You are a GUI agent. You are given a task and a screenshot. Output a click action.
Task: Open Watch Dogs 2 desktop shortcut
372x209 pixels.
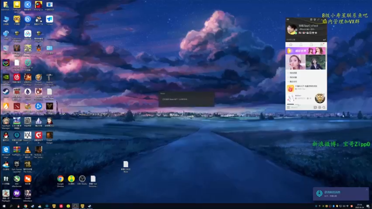[x=27, y=137]
